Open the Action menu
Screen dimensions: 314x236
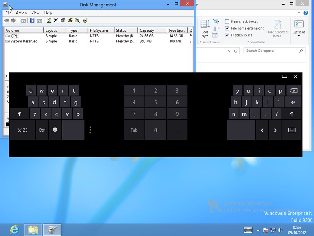pyautogui.click(x=21, y=13)
